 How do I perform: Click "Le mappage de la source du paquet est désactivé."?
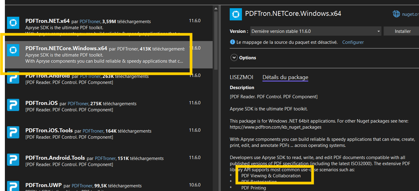(287, 42)
